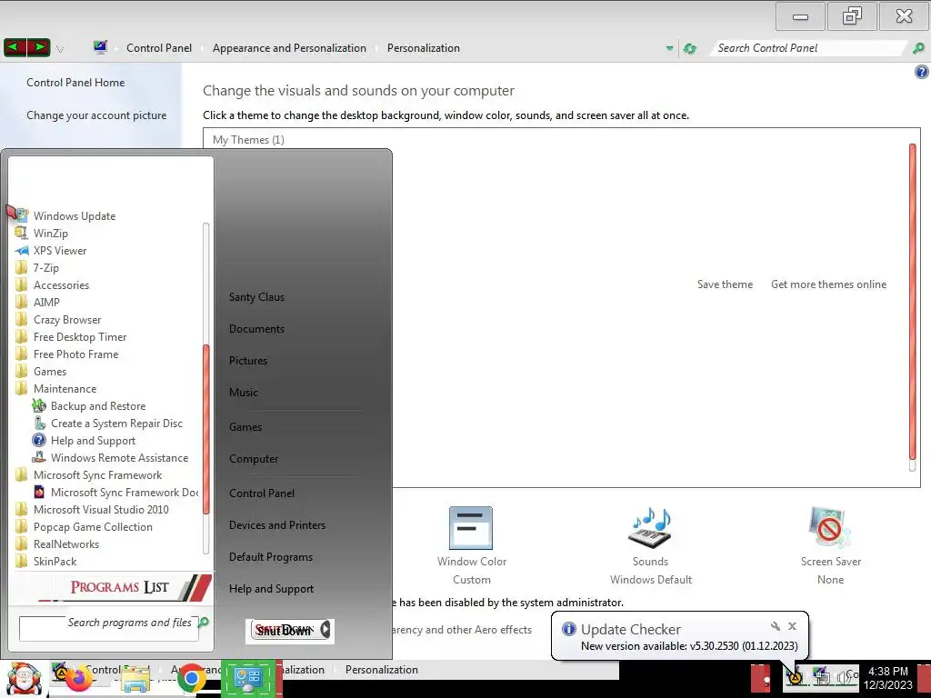Open Santy Claus user folder
Viewport: 931px width, 698px height.
(x=256, y=297)
